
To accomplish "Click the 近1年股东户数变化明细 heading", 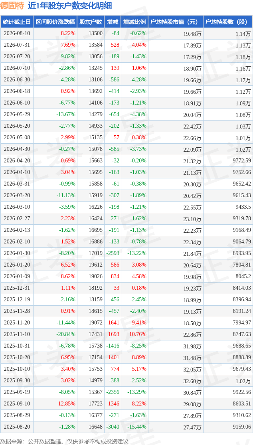I will 70,6.
